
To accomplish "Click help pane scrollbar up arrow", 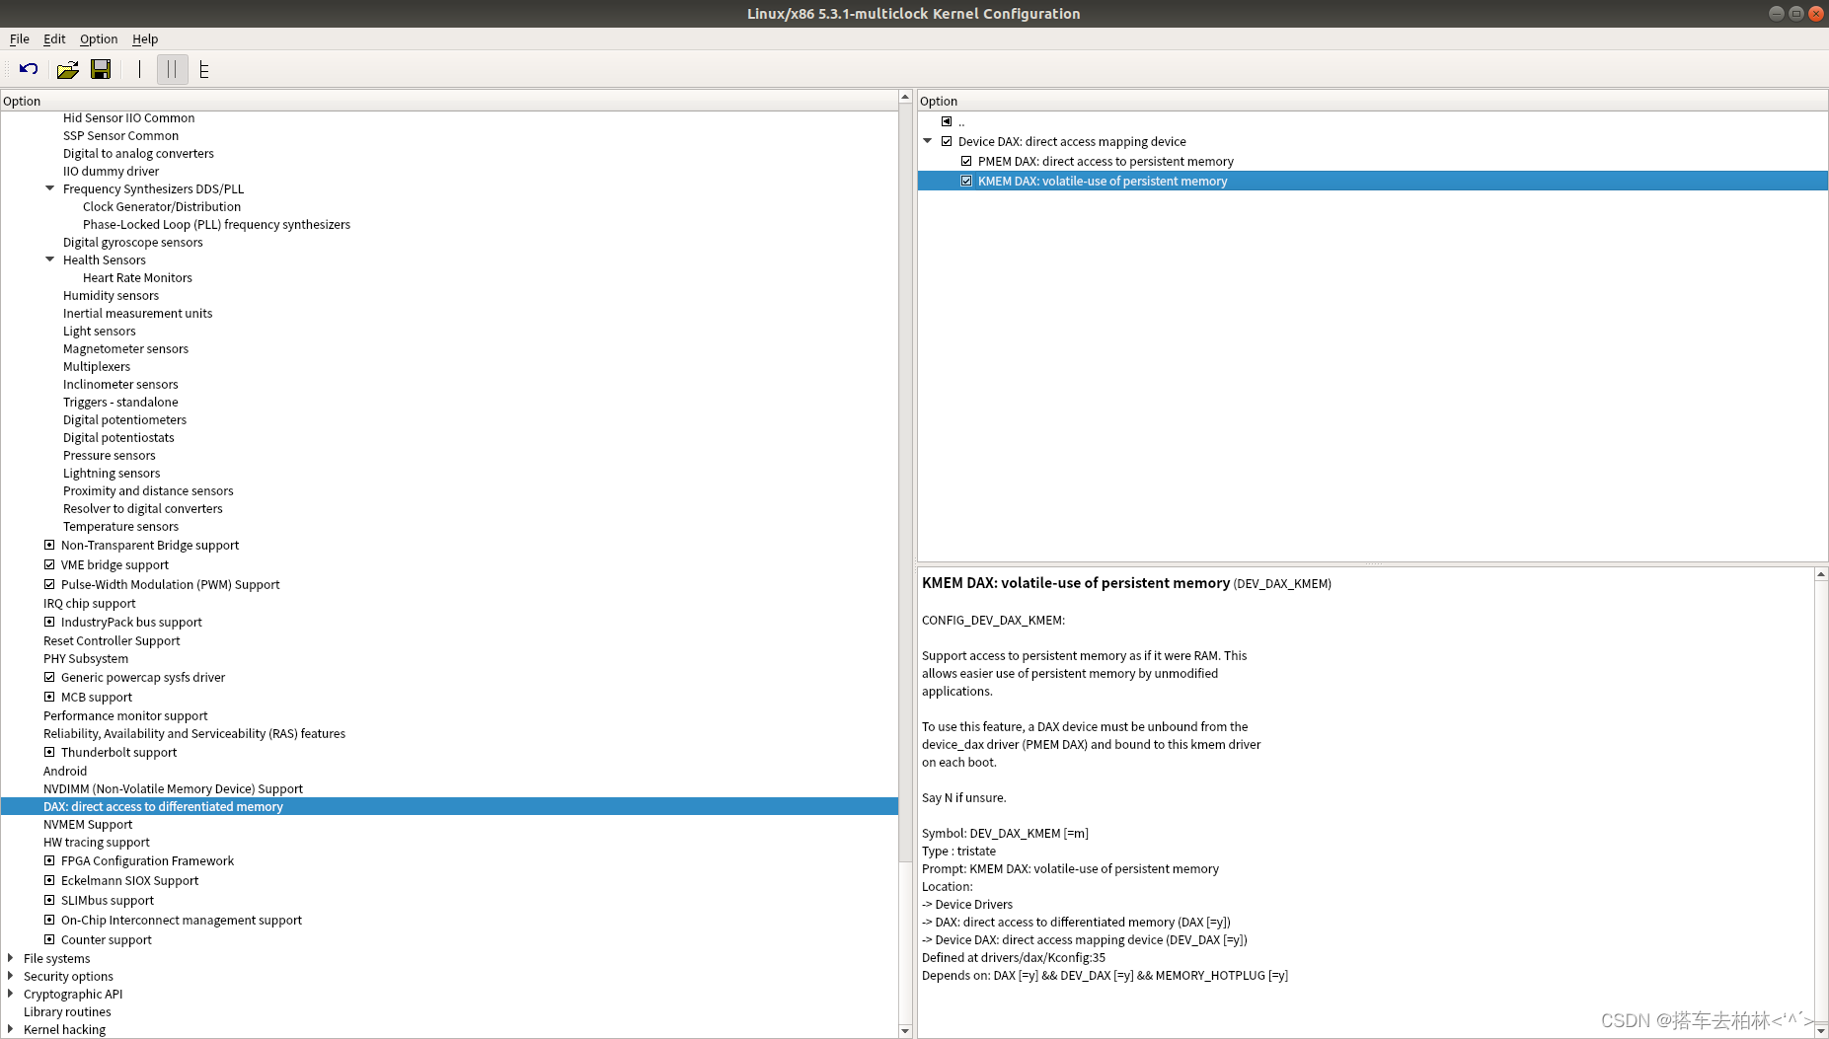I will point(1821,573).
